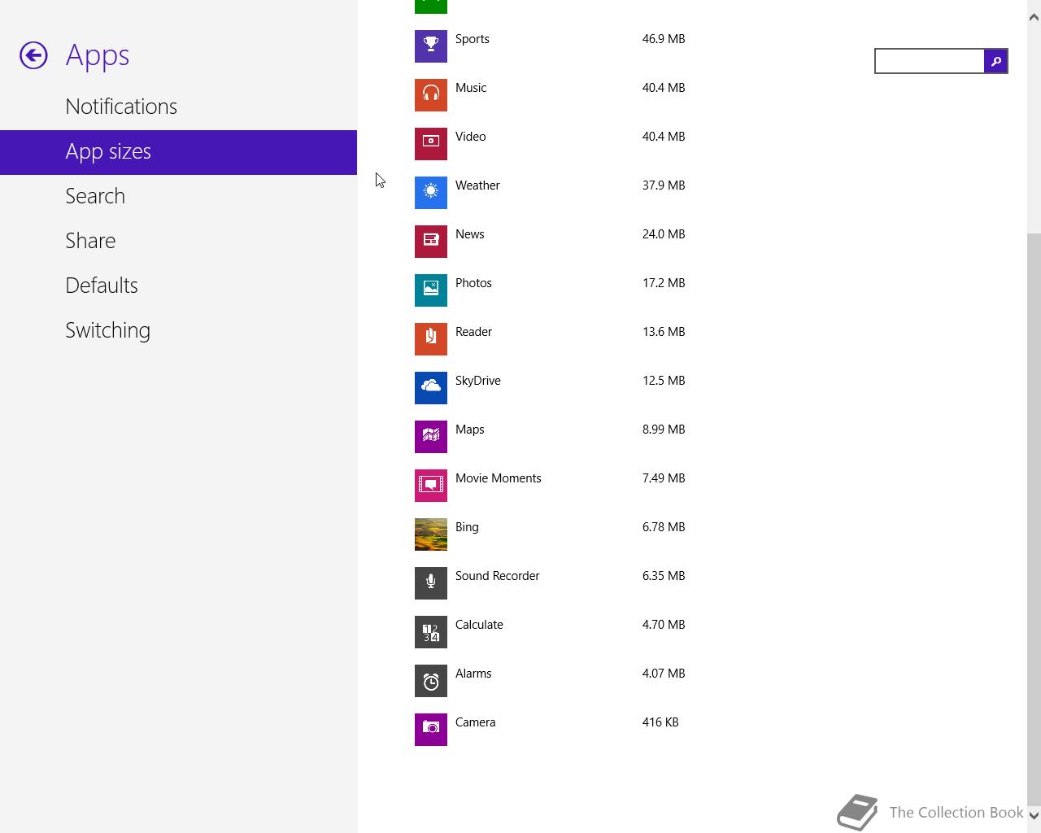Screen dimensions: 1041x833
Task: Click the 46.9 MB size value
Action: 664,39
